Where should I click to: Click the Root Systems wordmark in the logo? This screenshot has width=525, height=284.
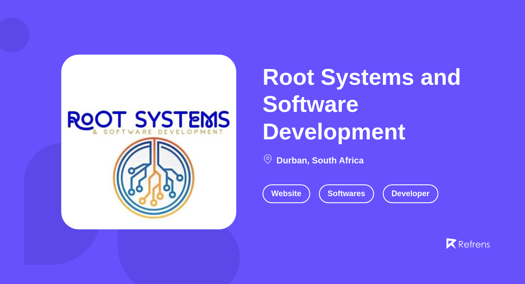tap(149, 118)
